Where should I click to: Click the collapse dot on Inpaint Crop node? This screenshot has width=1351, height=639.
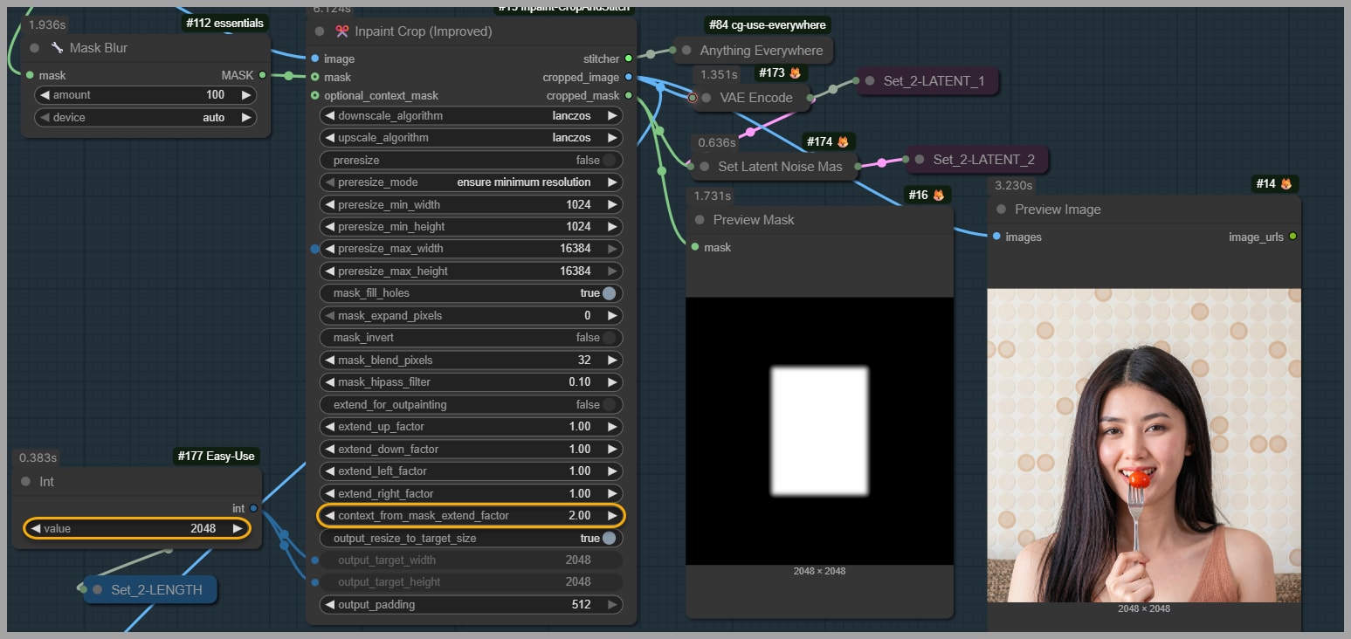coord(320,31)
